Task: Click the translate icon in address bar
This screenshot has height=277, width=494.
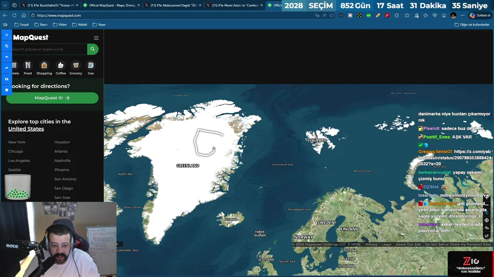Action: point(317,15)
